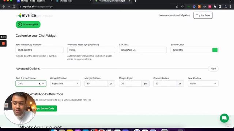Click the WhatsApp Us preview button
The image size is (234, 131).
28,24
